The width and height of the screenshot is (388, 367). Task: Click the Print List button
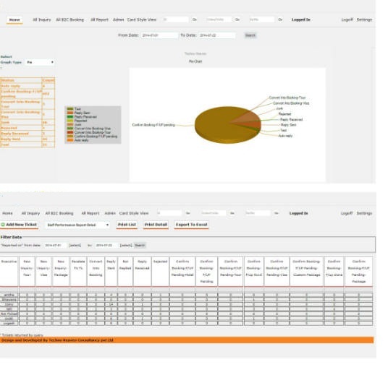[x=127, y=225]
